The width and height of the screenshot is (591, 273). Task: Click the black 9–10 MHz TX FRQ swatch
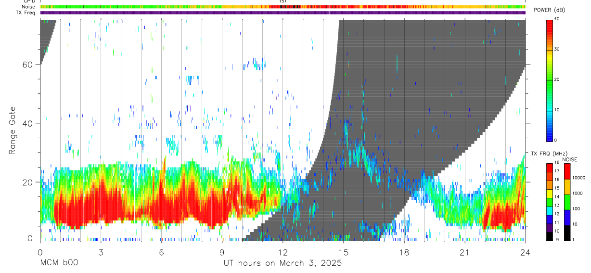550,237
